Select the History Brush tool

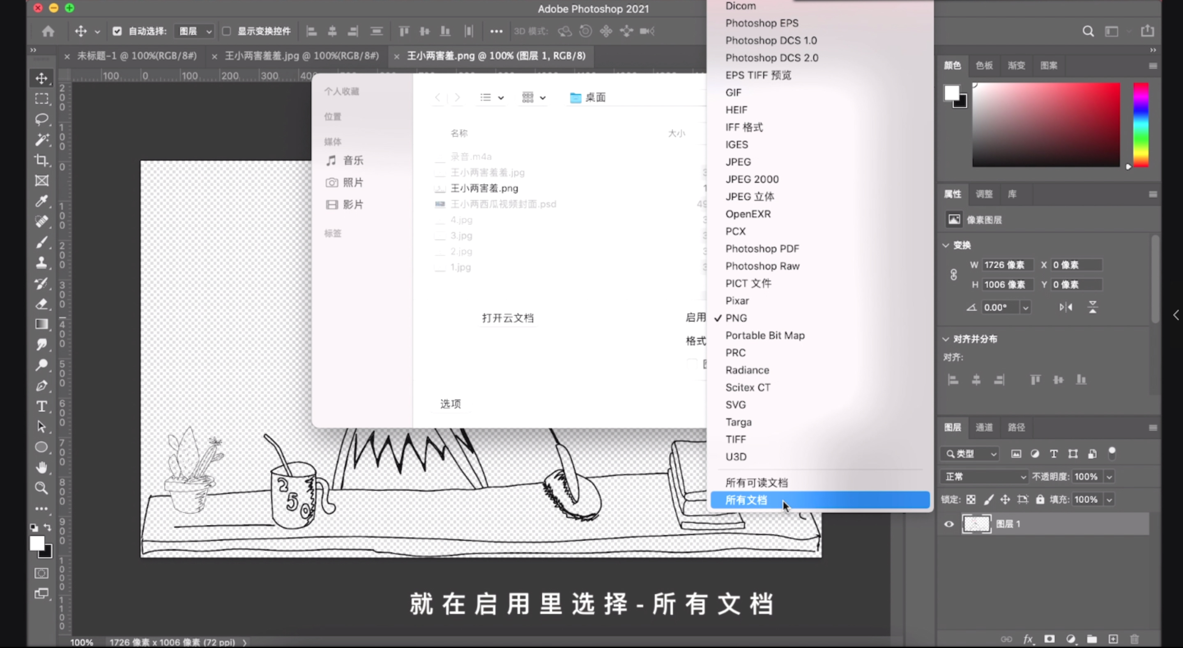tap(42, 283)
